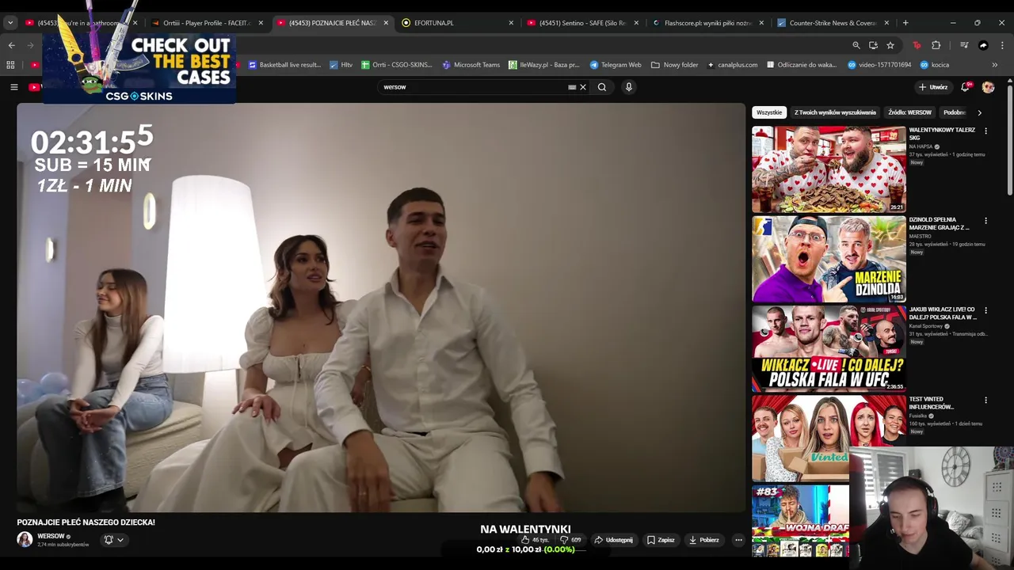Download the video with Pobierz
The width and height of the screenshot is (1014, 570).
(x=704, y=540)
